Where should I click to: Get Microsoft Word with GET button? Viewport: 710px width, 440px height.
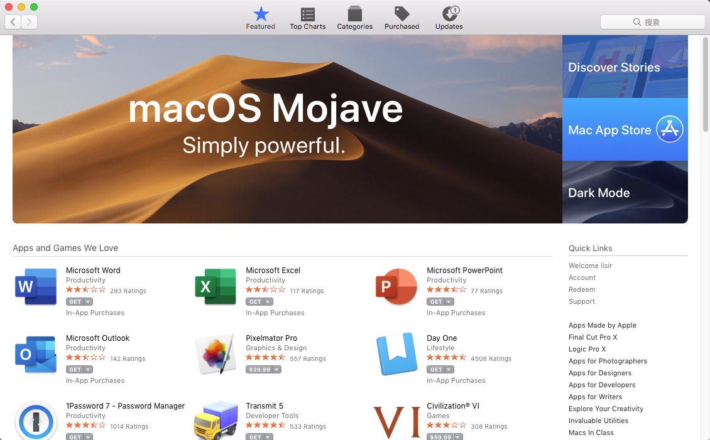(x=75, y=302)
